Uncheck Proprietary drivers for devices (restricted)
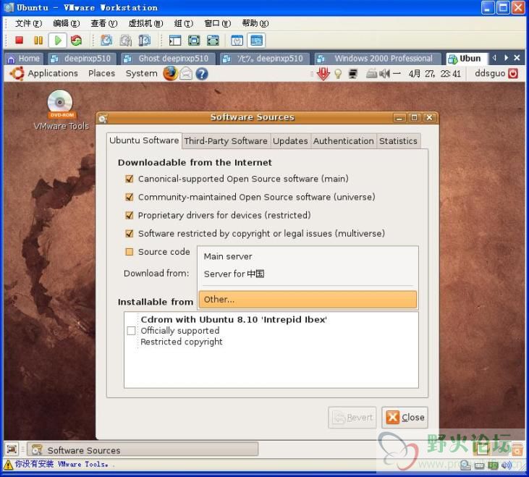The image size is (529, 477). 130,215
